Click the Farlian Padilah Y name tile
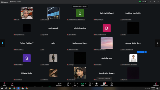This screenshot has height=90, width=160. click(x=27, y=43)
